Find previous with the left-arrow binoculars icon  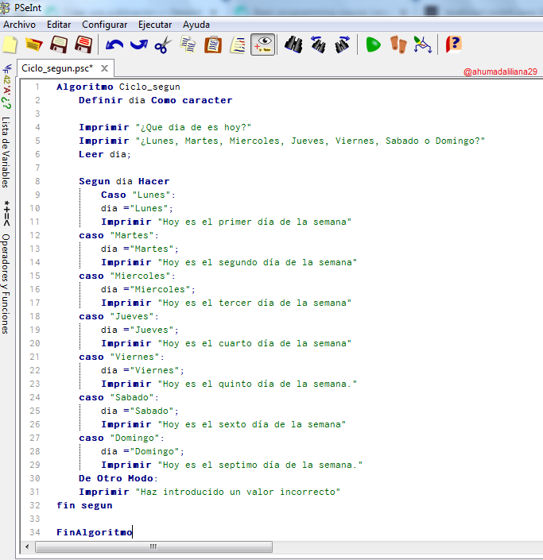pyautogui.click(x=318, y=45)
